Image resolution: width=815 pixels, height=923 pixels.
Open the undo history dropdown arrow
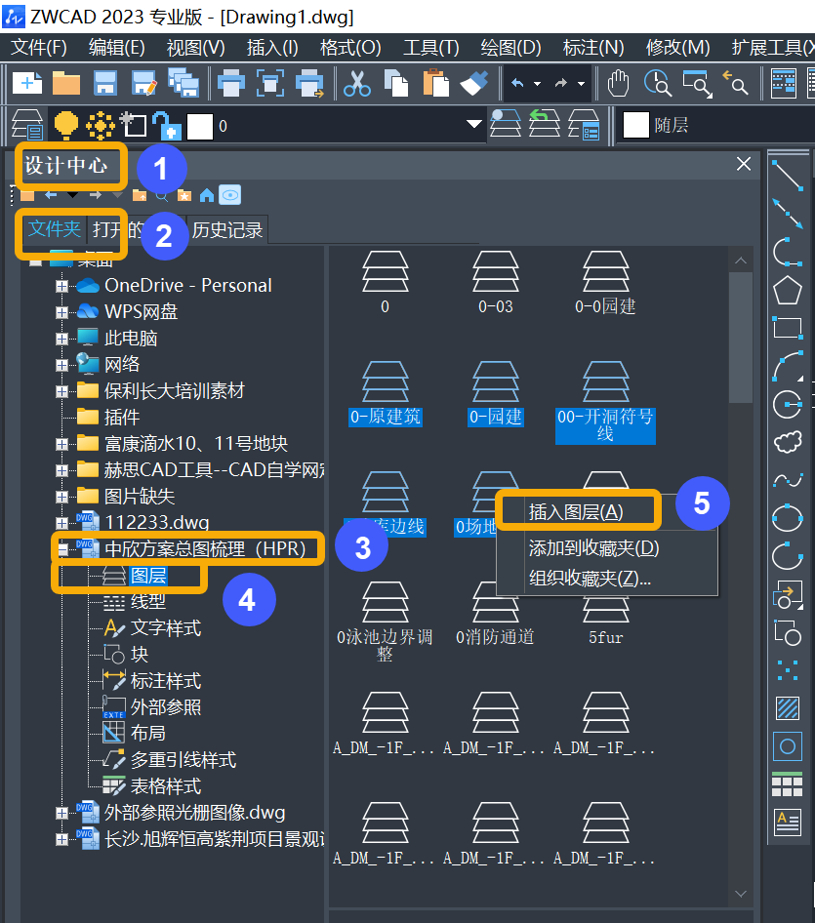538,84
